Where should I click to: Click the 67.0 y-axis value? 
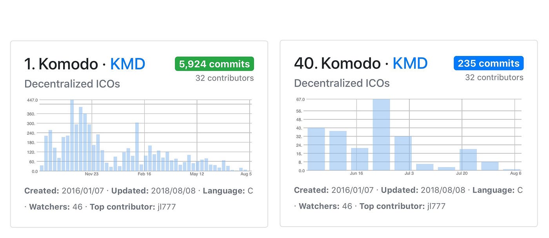(x=300, y=99)
